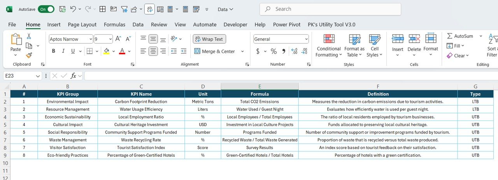This screenshot has height=180, width=498.
Task: Align text right
Action: (x=163, y=51)
